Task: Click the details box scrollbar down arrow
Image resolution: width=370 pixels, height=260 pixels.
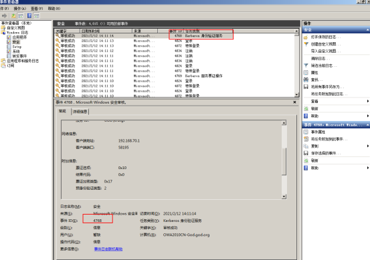Action: 284,197
